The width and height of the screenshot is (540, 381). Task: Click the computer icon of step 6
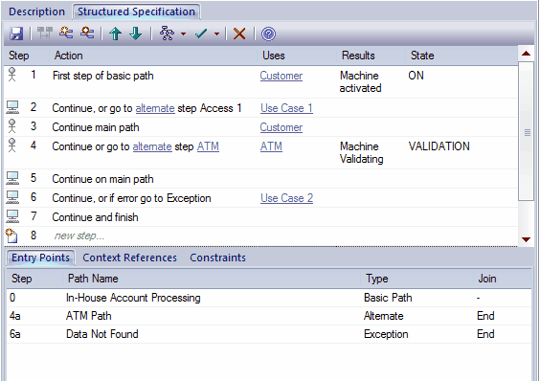[x=12, y=197]
